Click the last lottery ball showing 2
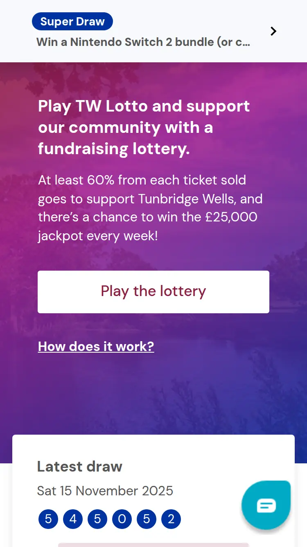This screenshot has width=307, height=547. pyautogui.click(x=171, y=519)
